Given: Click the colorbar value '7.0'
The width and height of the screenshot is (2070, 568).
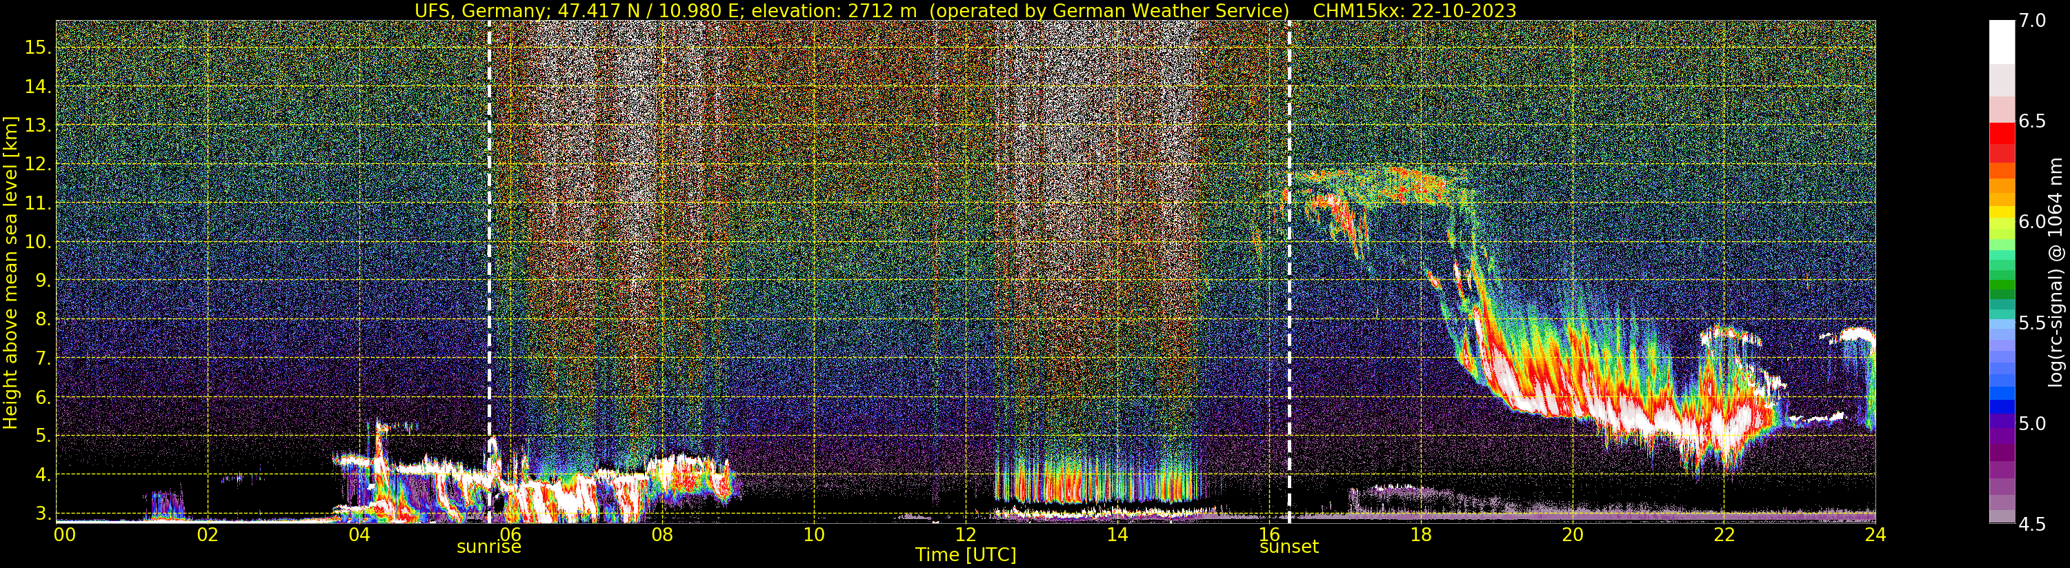Looking at the screenshot, I should click(x=2033, y=21).
